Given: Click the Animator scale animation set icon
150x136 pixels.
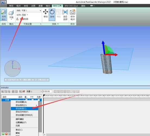Looking at the screenshot, I should click(x=9, y=91).
